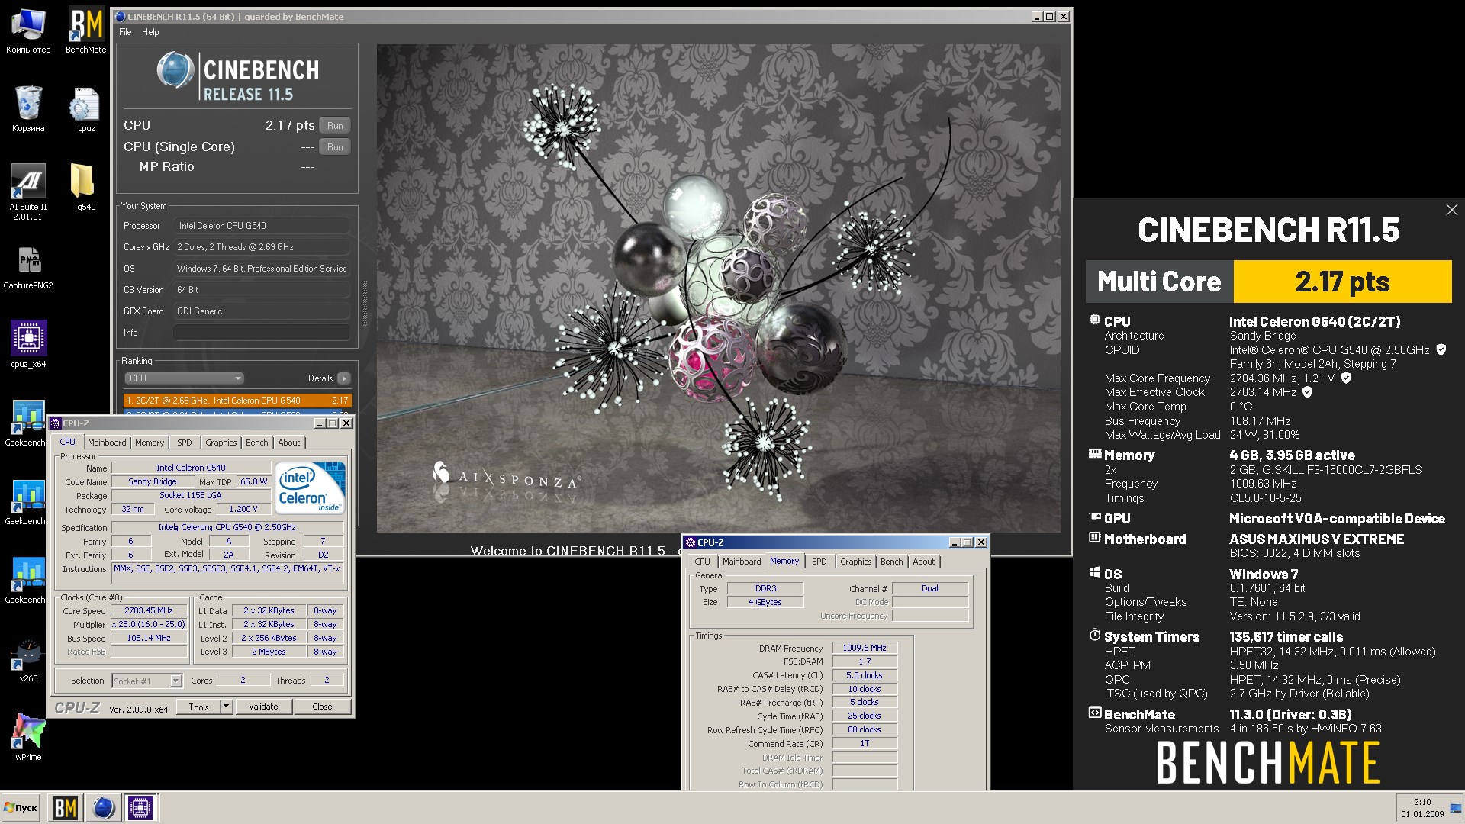Click the DRAM Frequency value 1009.6 MHz
Image resolution: width=1465 pixels, height=824 pixels.
click(865, 648)
